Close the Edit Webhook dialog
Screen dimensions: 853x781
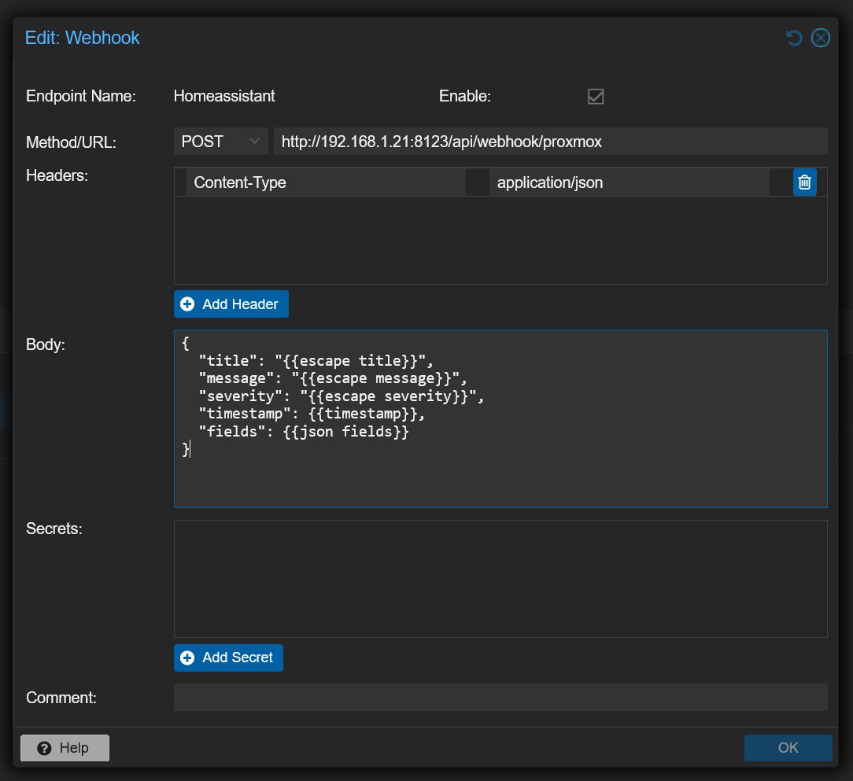(x=821, y=38)
